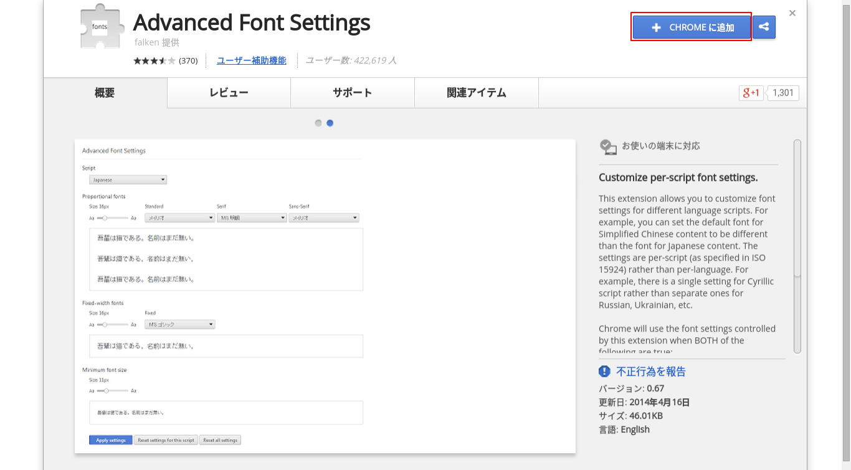851x470 pixels.
Task: Click the Proportional fonts size slider
Action: (x=113, y=218)
